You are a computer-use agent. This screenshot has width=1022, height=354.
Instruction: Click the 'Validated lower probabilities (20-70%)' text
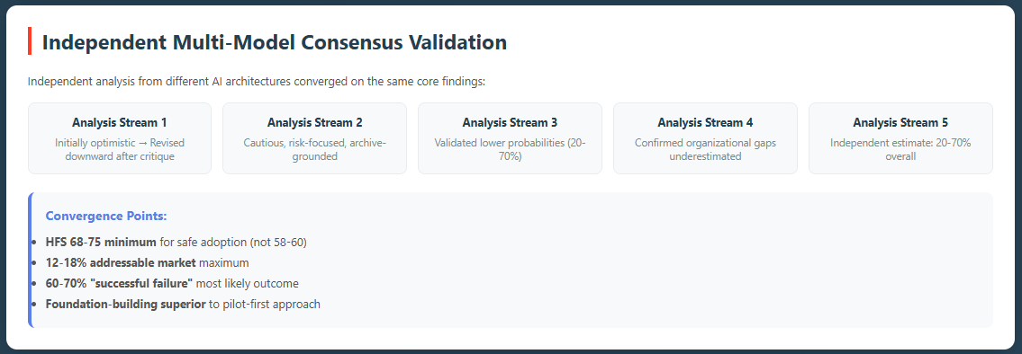coord(510,150)
